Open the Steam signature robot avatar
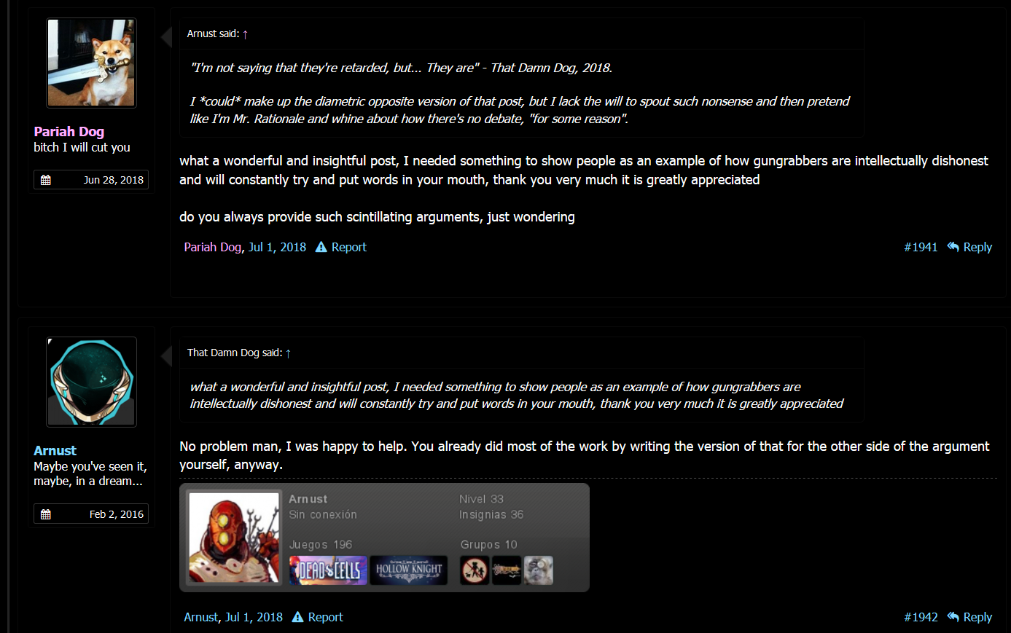Image resolution: width=1011 pixels, height=633 pixels. pyautogui.click(x=234, y=537)
